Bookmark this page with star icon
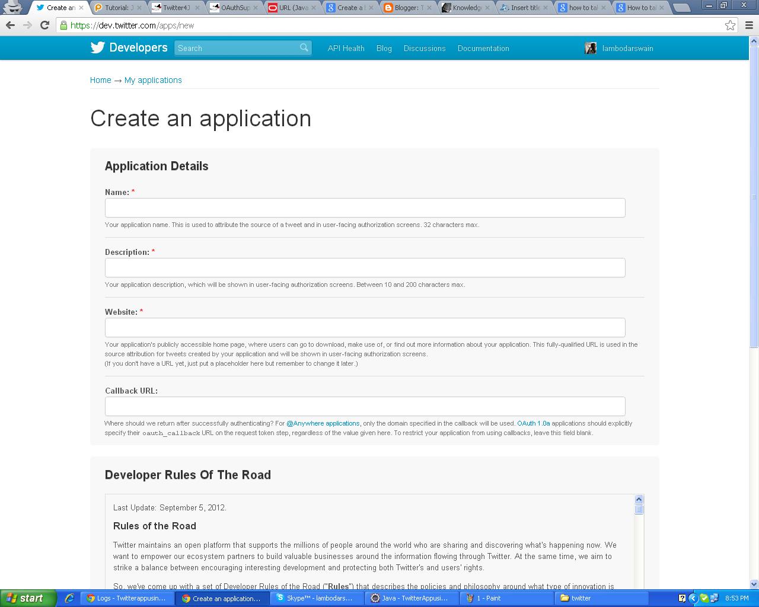The image size is (759, 607). (x=730, y=25)
